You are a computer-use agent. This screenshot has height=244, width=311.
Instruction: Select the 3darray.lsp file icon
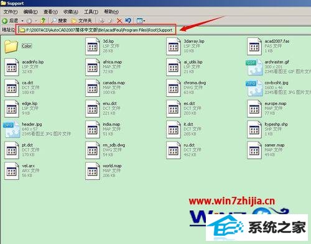pyautogui.click(x=174, y=47)
